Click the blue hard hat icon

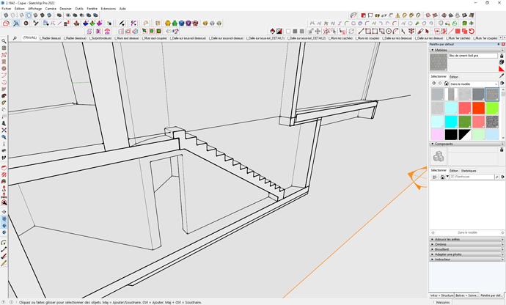181,23
